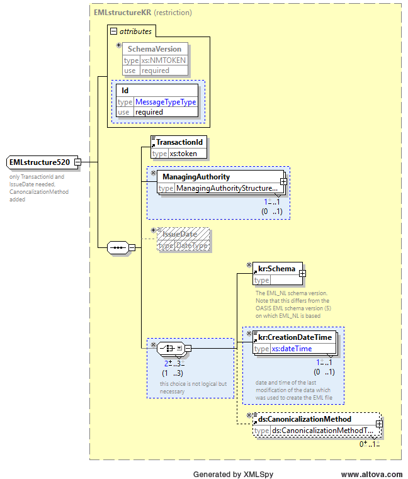Image resolution: width=408 pixels, height=479 pixels.
Task: Select the TransactionId element
Action: pos(179,147)
